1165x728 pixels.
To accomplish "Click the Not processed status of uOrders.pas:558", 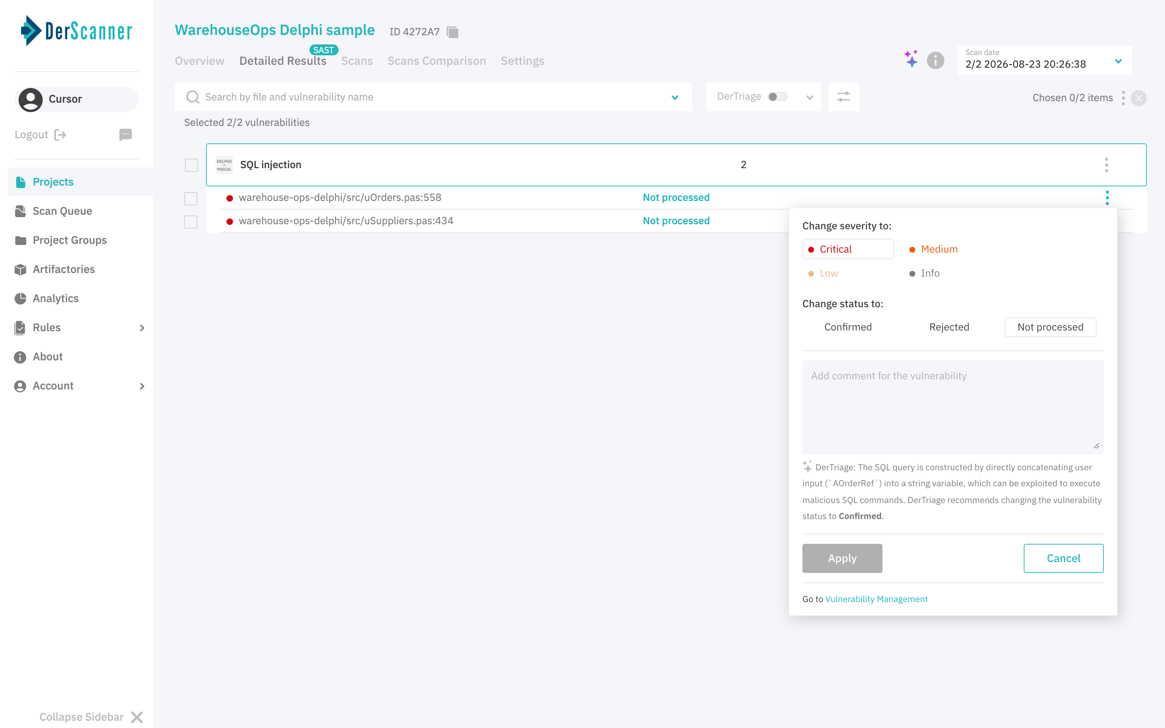I will pos(676,197).
